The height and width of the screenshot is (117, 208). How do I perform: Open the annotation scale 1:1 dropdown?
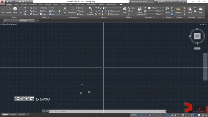tap(179, 115)
